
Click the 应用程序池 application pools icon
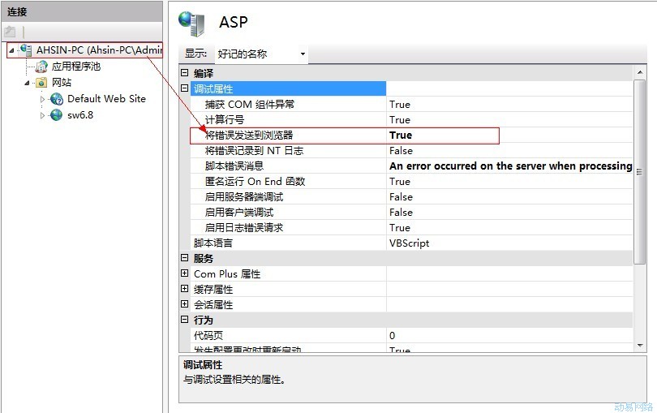coord(41,67)
